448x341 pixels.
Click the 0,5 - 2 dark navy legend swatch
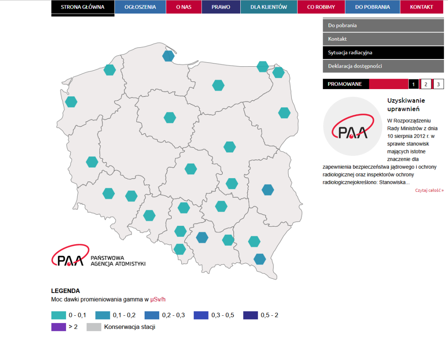coord(250,315)
